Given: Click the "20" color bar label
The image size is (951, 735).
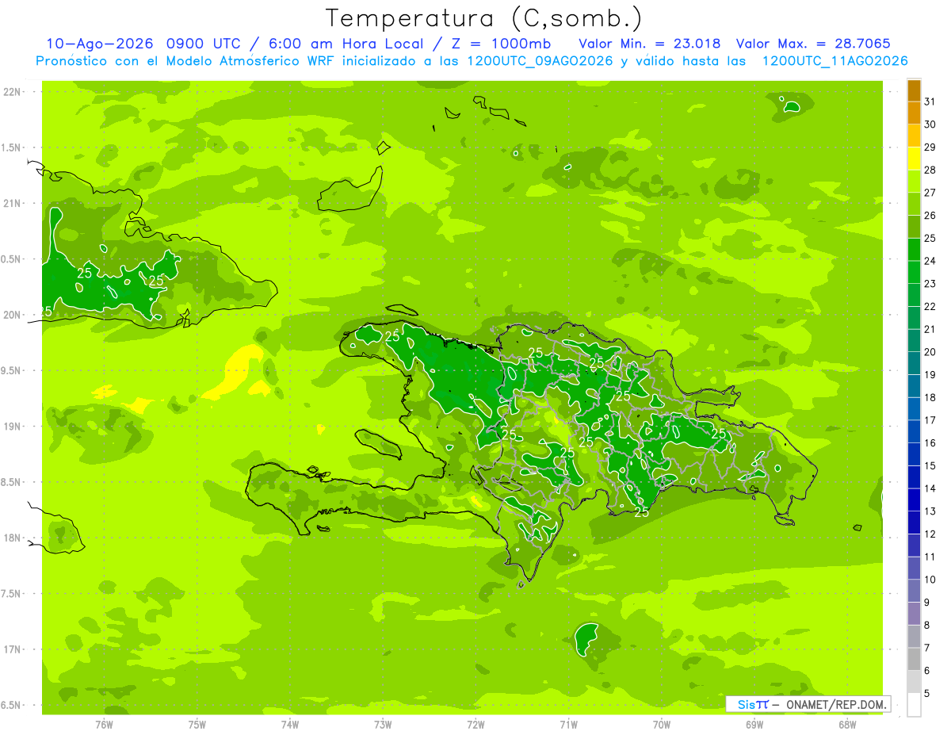Looking at the screenshot, I should (930, 352).
